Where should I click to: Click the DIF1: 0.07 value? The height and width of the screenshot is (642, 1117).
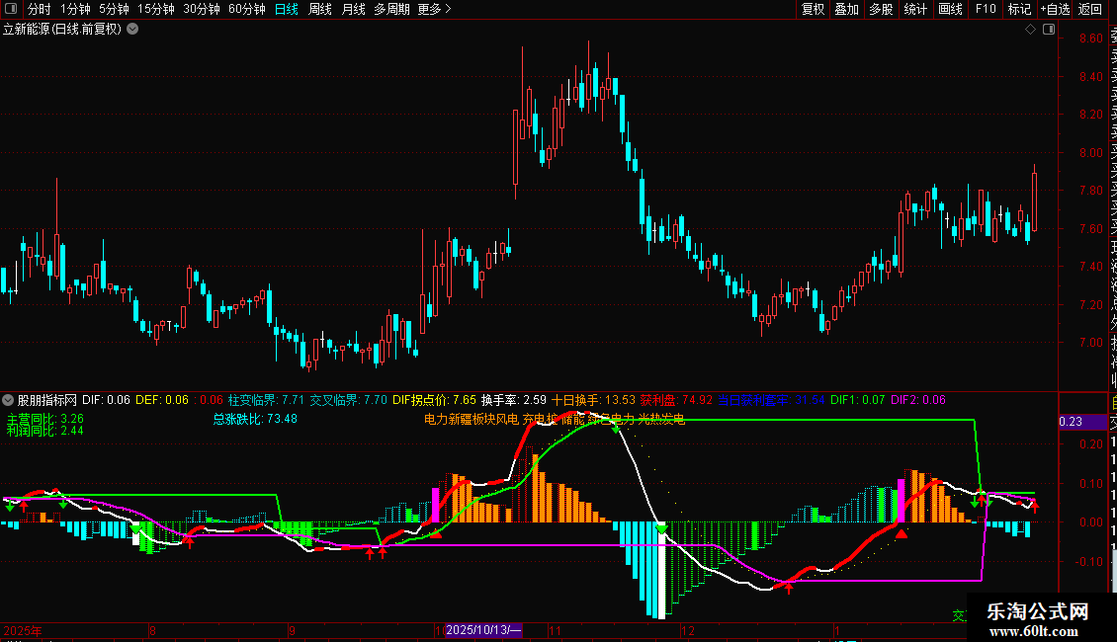pyautogui.click(x=858, y=400)
